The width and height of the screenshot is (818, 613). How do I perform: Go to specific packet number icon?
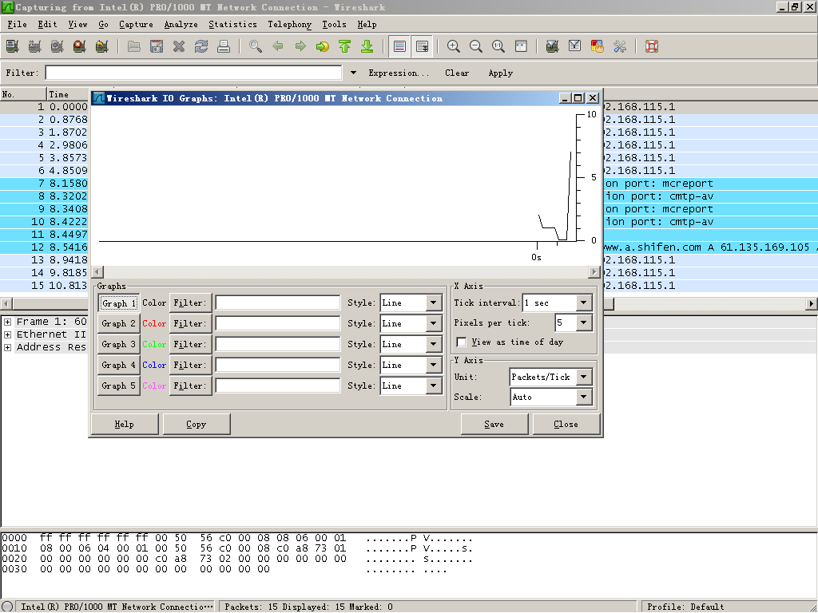[x=323, y=46]
